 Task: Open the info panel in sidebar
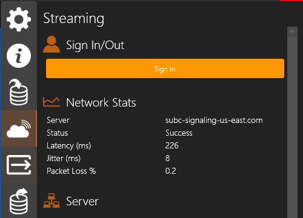tap(19, 56)
